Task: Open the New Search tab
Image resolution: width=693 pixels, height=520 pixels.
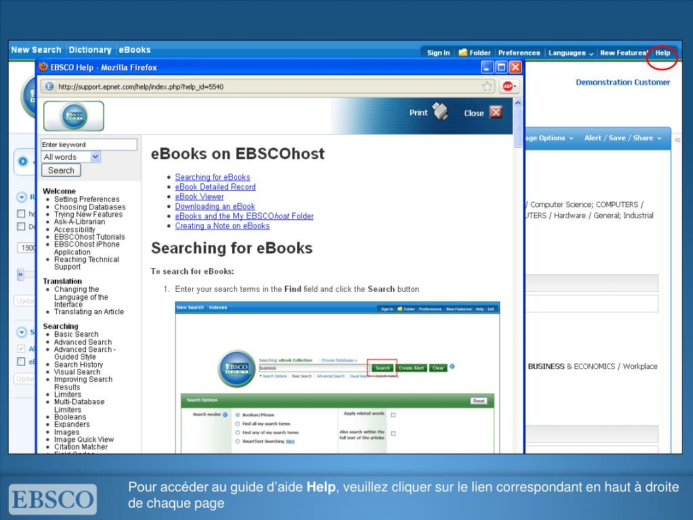Action: [37, 50]
